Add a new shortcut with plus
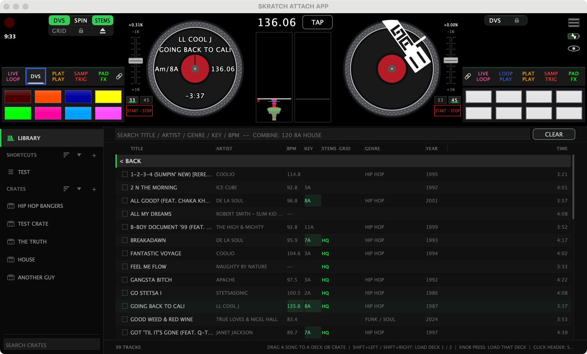Image resolution: width=587 pixels, height=354 pixels. pos(94,155)
